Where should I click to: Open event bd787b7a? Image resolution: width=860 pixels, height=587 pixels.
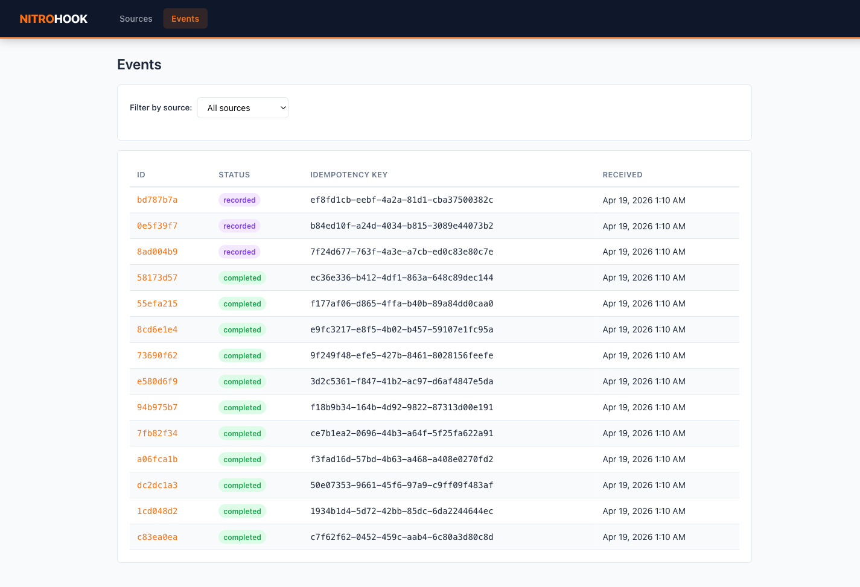157,200
